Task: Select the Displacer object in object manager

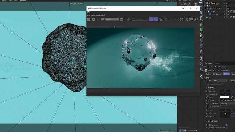Action: click(x=215, y=14)
